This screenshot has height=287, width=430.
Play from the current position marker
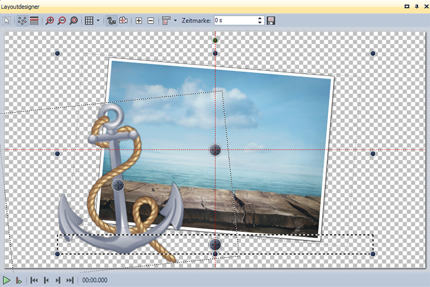(19, 280)
